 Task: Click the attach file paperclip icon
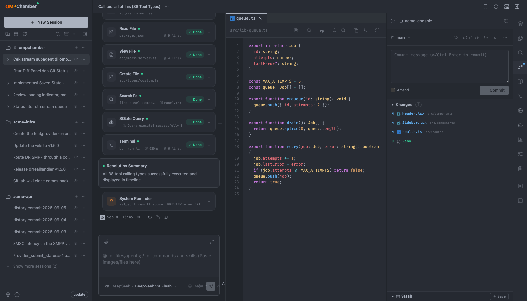pos(106,242)
